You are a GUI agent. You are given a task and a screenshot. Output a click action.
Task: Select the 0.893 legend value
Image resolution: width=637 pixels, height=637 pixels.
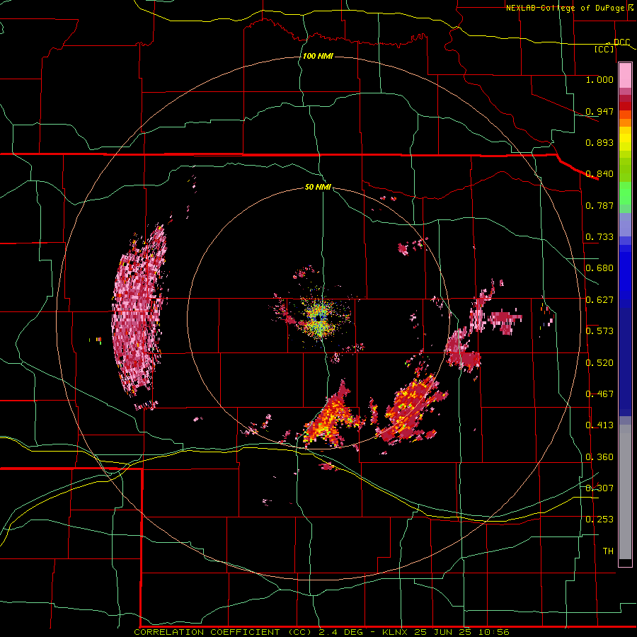(x=599, y=142)
